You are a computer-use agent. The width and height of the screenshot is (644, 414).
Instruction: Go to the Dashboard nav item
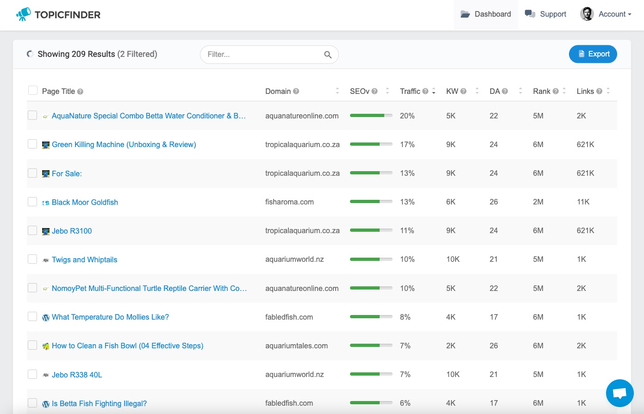click(486, 14)
